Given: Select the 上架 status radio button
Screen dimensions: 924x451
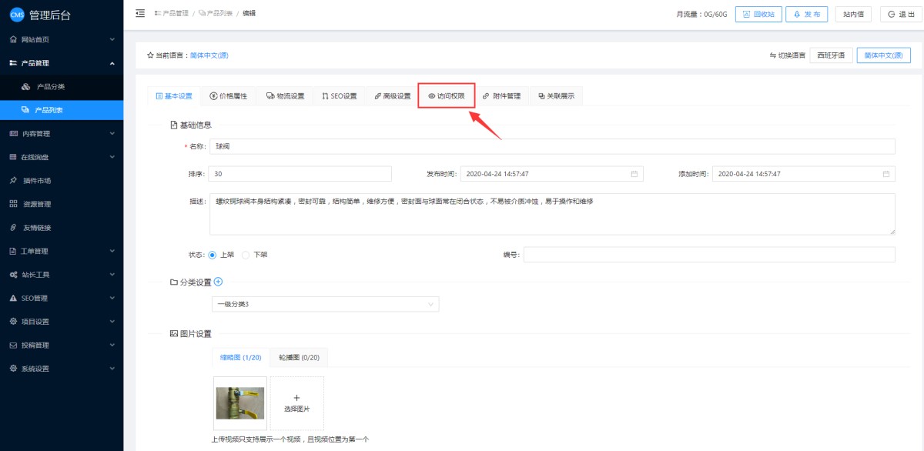Looking at the screenshot, I should pyautogui.click(x=213, y=255).
